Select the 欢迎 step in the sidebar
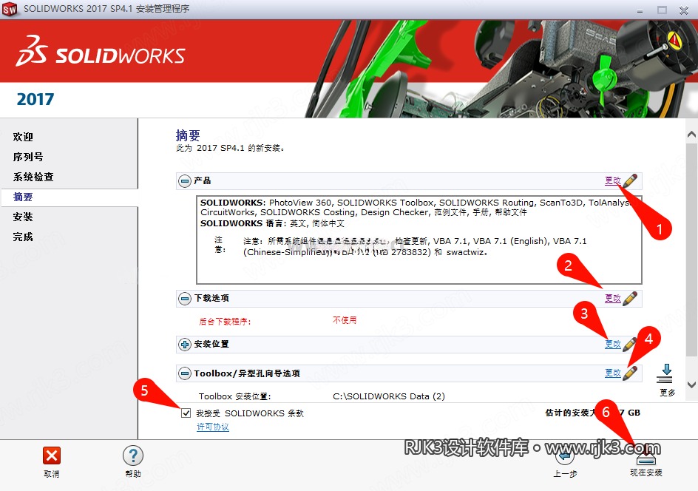 pyautogui.click(x=23, y=137)
